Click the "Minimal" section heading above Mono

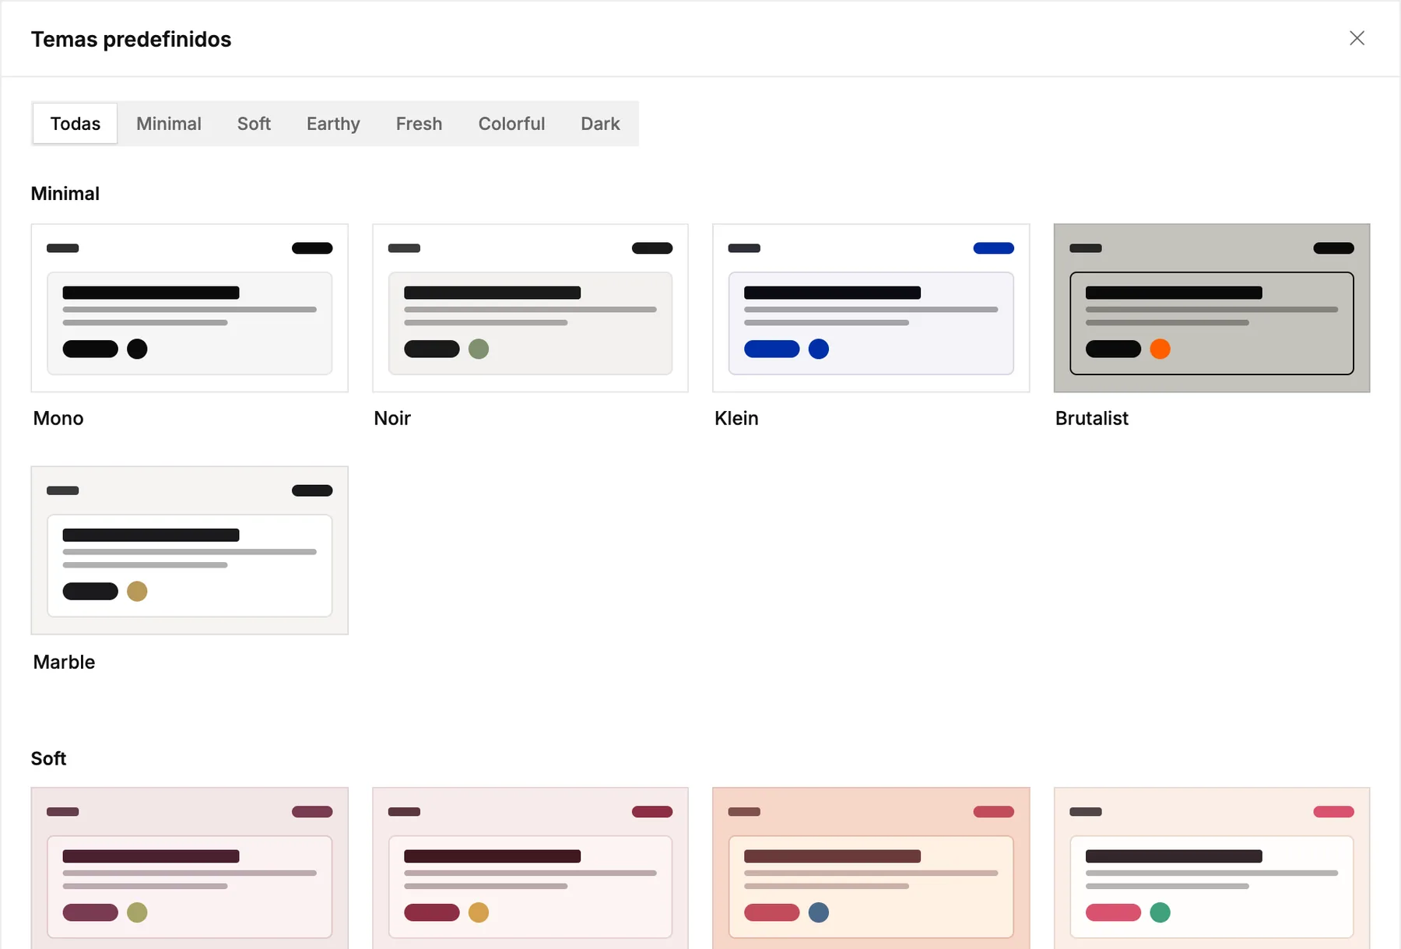(65, 194)
